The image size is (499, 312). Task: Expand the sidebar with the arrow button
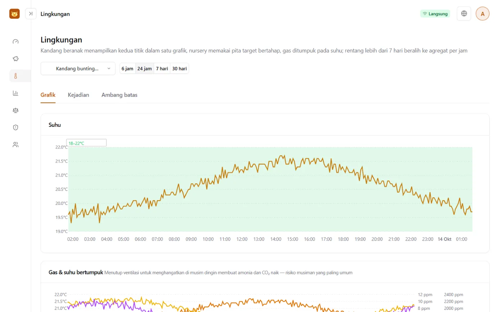pos(31,14)
